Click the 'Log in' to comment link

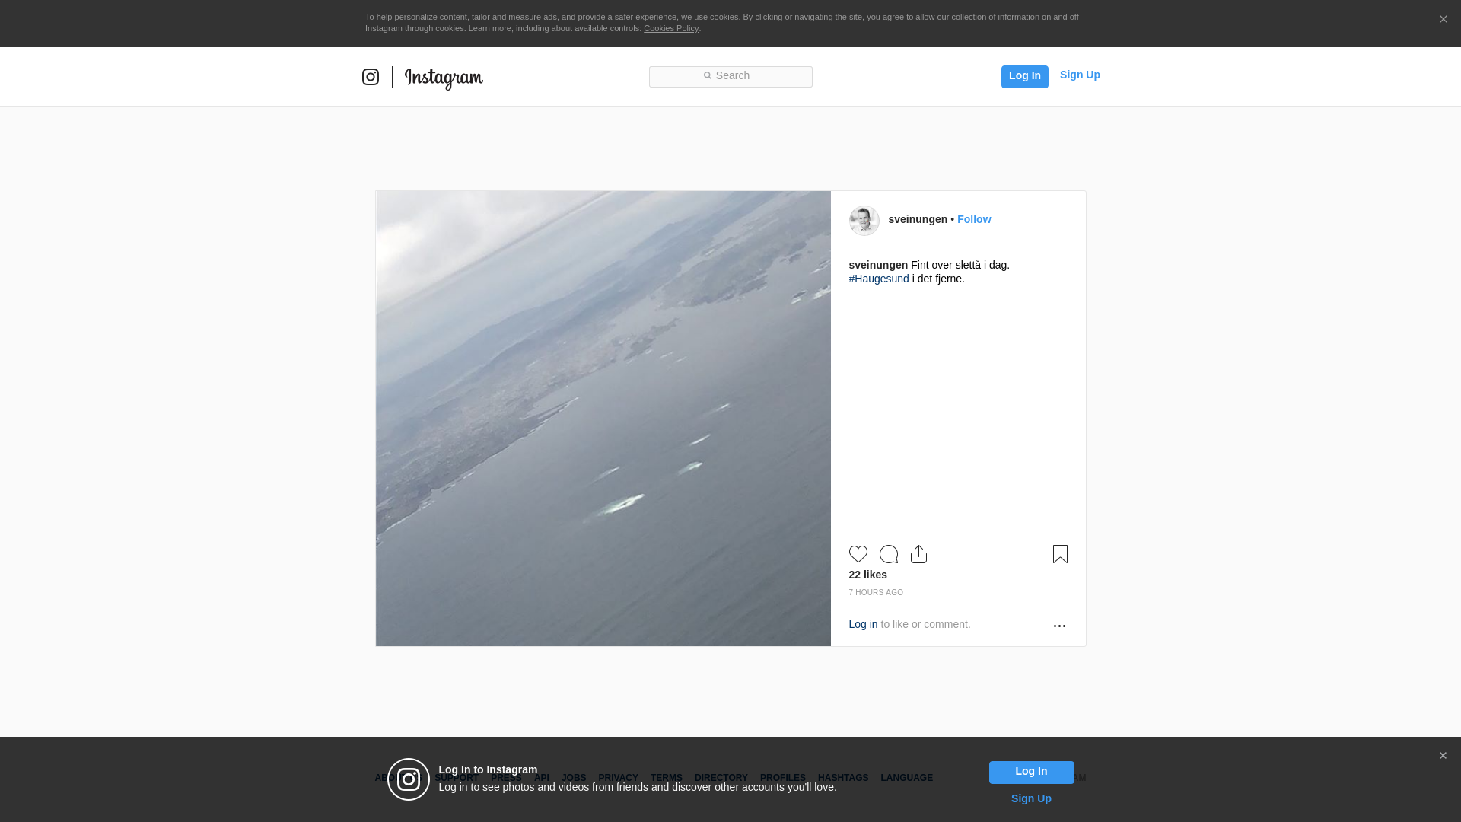click(x=863, y=624)
